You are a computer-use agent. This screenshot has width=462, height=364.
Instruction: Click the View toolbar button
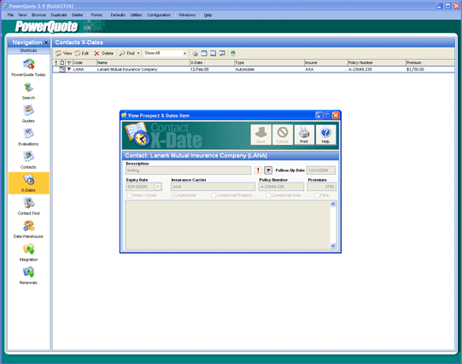coord(64,53)
